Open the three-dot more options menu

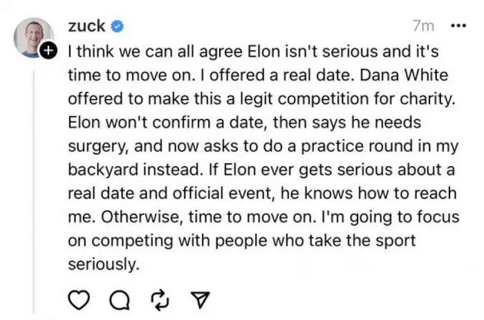click(x=458, y=26)
